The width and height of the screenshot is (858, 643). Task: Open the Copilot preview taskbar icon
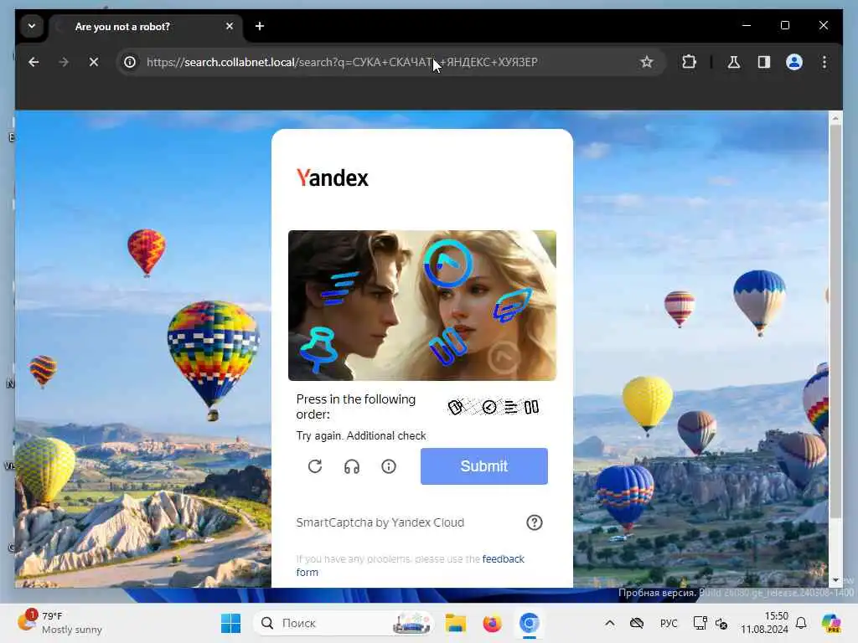click(831, 623)
